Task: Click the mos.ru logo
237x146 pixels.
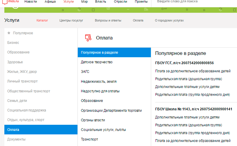Action: click(x=10, y=2)
